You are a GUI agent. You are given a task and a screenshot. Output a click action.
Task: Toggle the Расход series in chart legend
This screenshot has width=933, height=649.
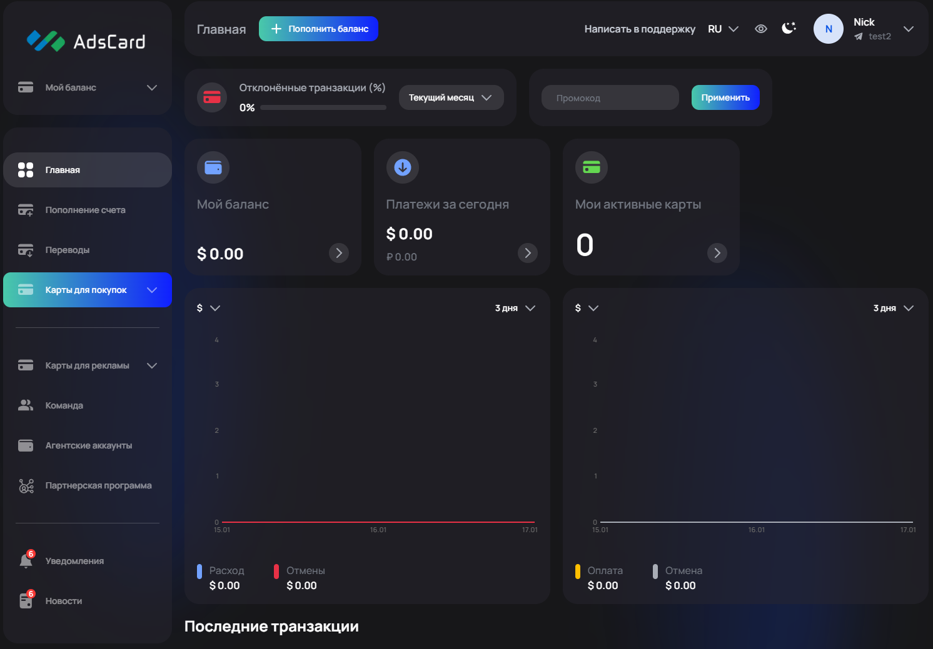point(221,578)
